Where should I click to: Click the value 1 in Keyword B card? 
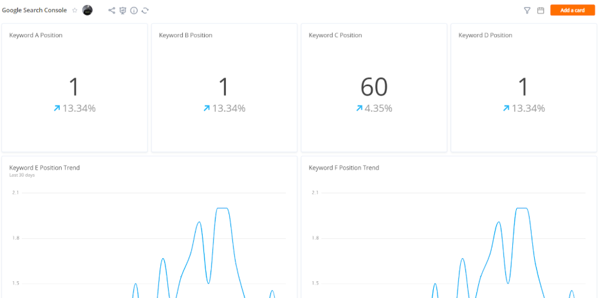click(x=224, y=87)
